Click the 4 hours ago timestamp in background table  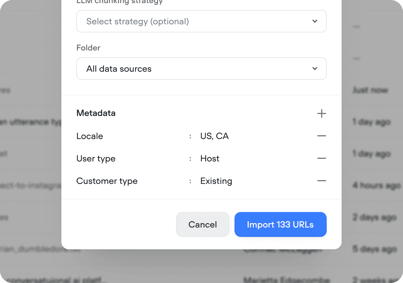(377, 186)
